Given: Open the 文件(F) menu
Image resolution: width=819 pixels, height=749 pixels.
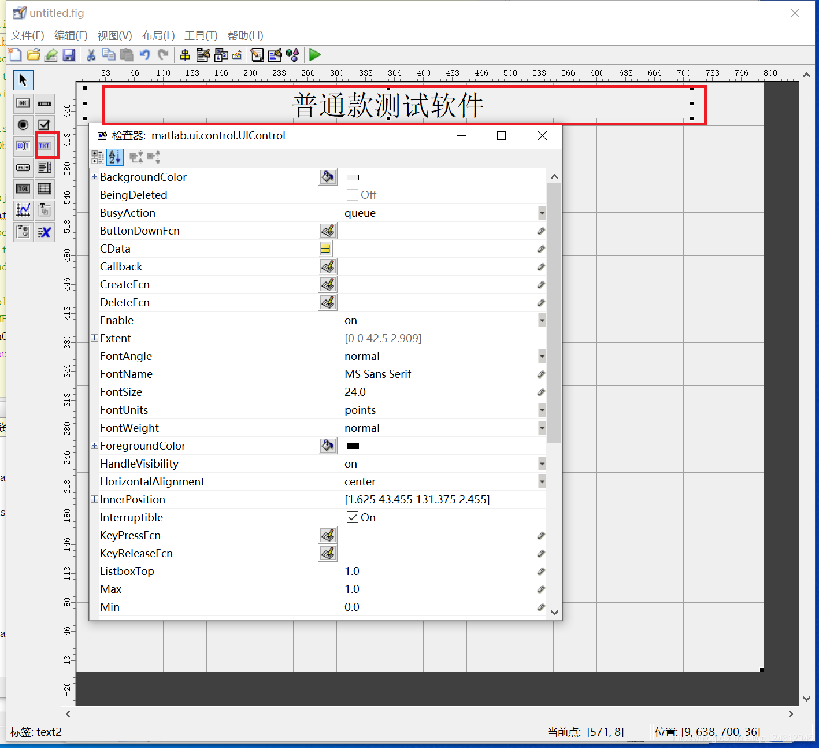Looking at the screenshot, I should 28,36.
